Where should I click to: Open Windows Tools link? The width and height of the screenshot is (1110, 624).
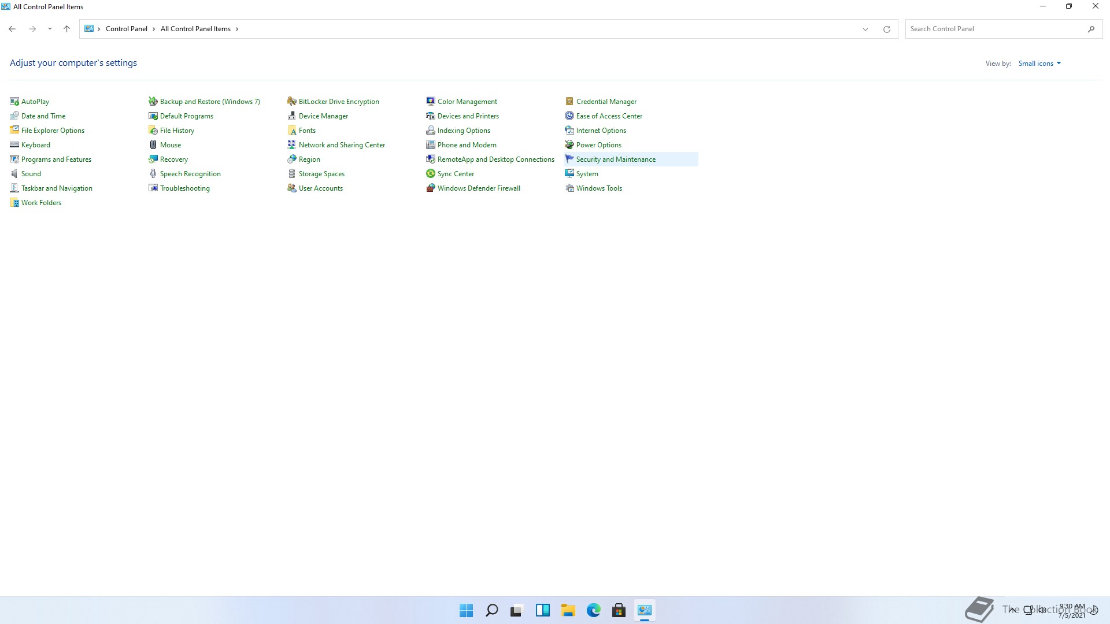[x=599, y=188]
